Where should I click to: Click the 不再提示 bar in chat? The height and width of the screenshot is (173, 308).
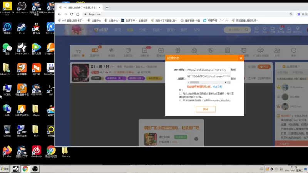click(x=291, y=144)
